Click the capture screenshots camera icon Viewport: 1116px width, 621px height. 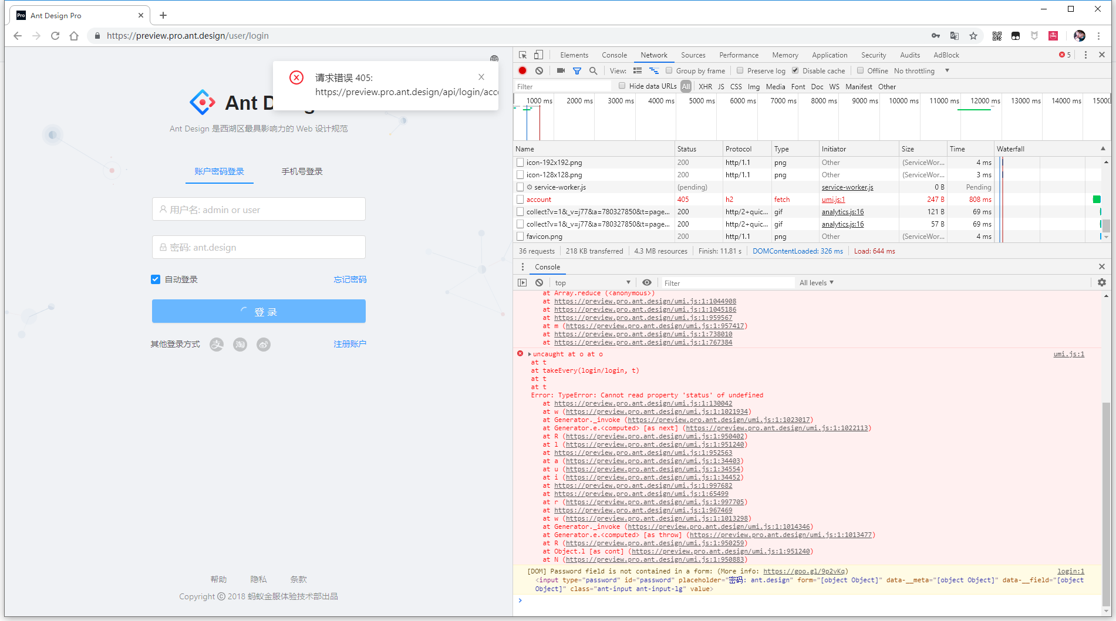[x=561, y=70]
